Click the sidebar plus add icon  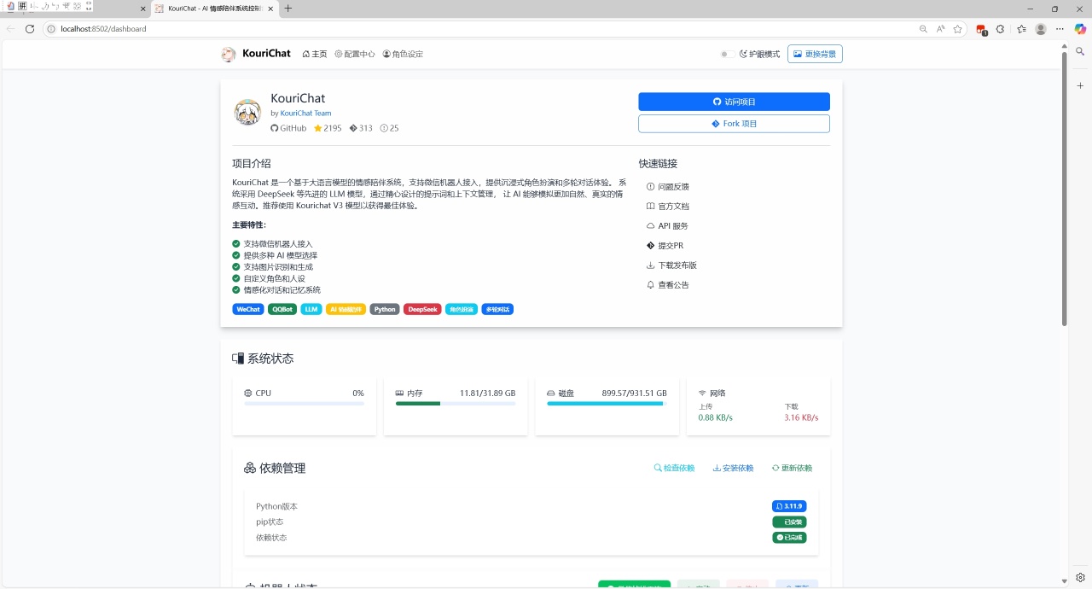[1080, 85]
